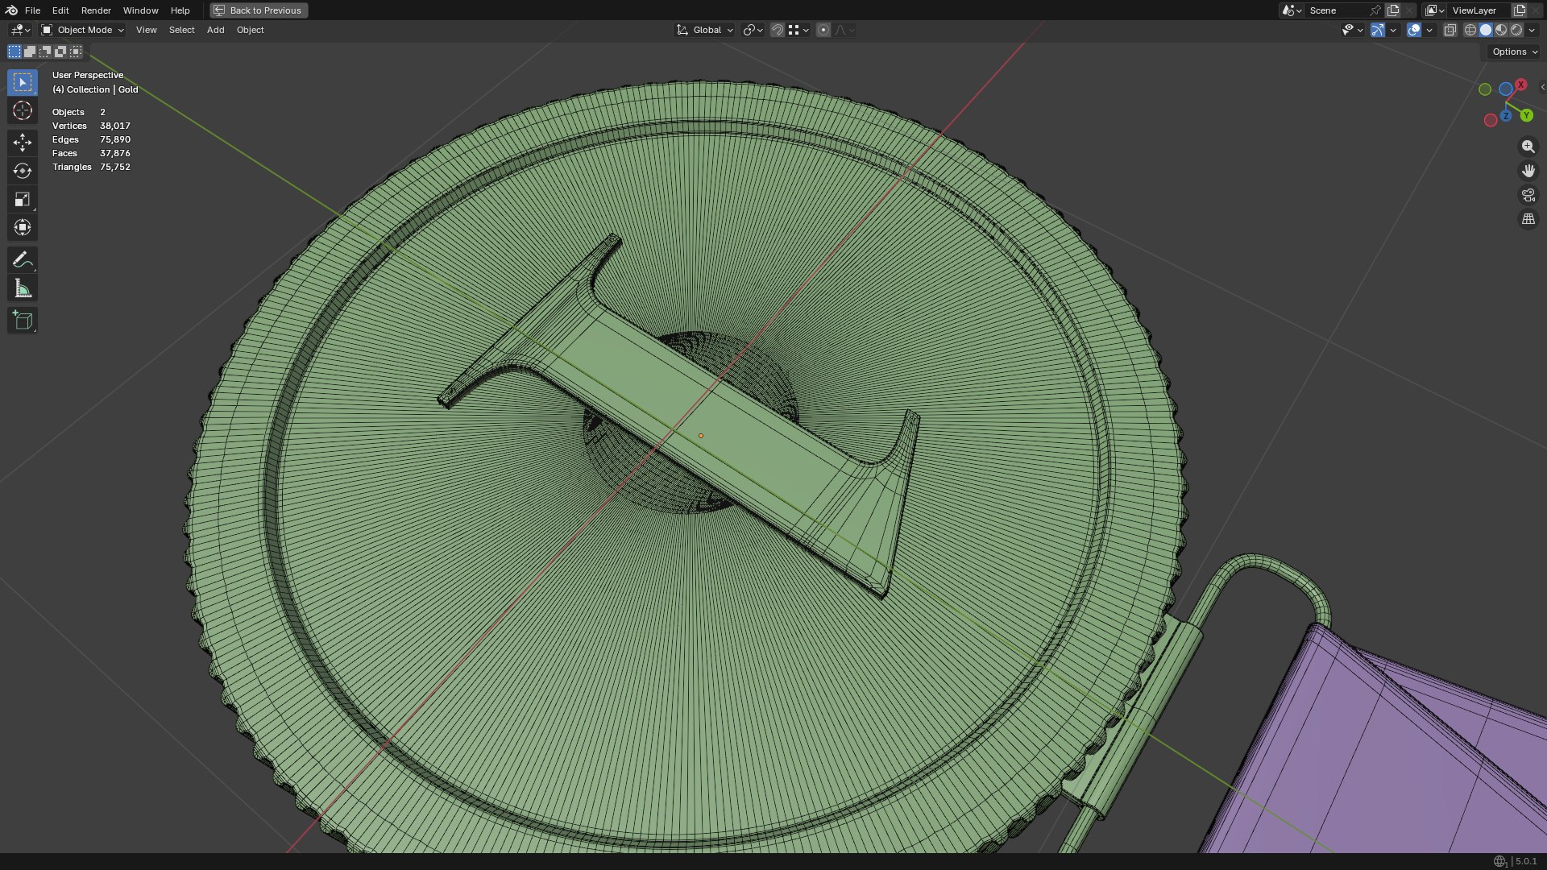Image resolution: width=1547 pixels, height=870 pixels.
Task: Activate the 3D Cursor tool
Action: pos(23,110)
